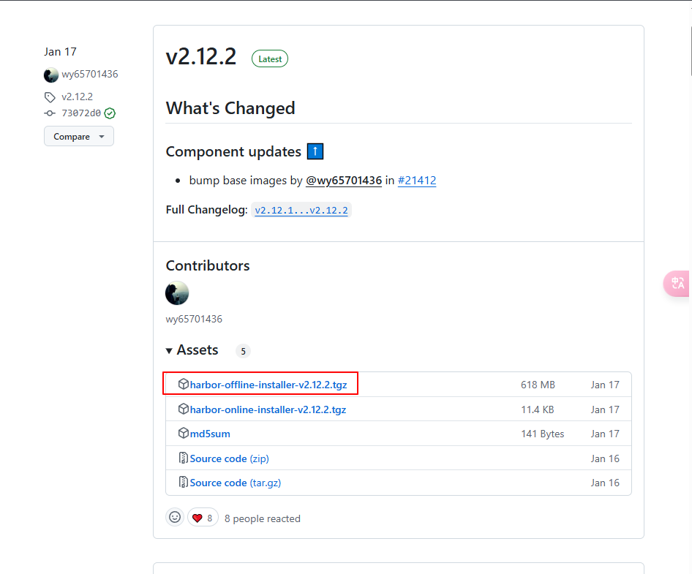The image size is (692, 574).
Task: Open the @wy65701436 mention link
Action: [344, 181]
